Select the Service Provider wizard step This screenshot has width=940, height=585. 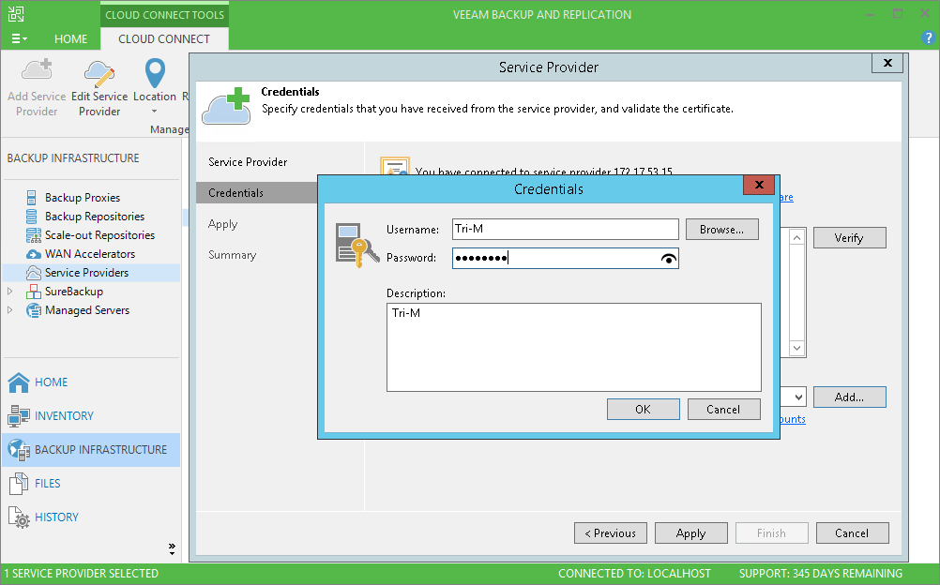click(248, 162)
